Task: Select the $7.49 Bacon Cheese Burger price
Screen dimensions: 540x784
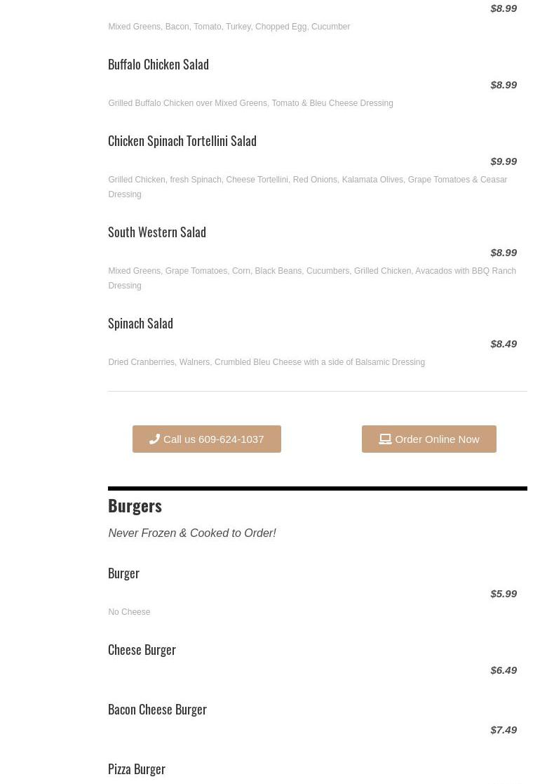Action: pos(504,729)
